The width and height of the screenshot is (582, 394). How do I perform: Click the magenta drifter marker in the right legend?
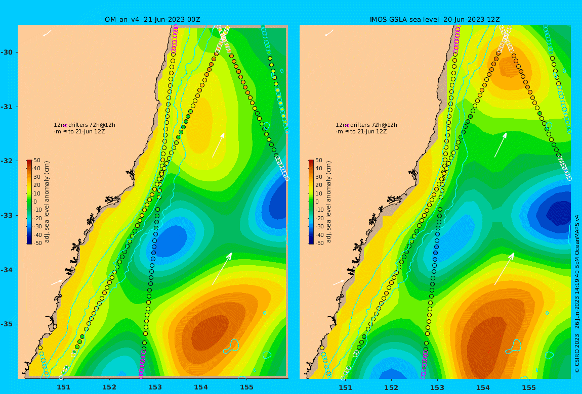347,126
